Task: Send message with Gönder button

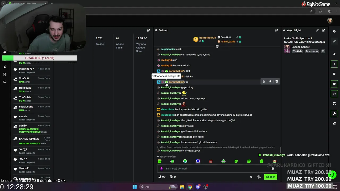Action: click(x=270, y=177)
